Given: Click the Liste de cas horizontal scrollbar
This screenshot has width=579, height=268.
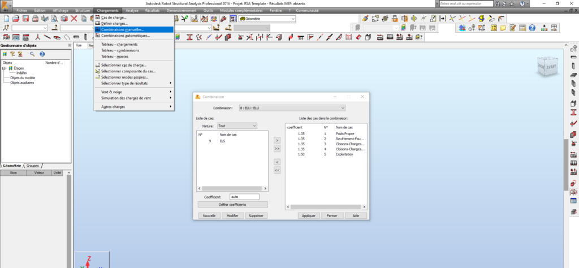Looking at the screenshot, I should point(232,188).
